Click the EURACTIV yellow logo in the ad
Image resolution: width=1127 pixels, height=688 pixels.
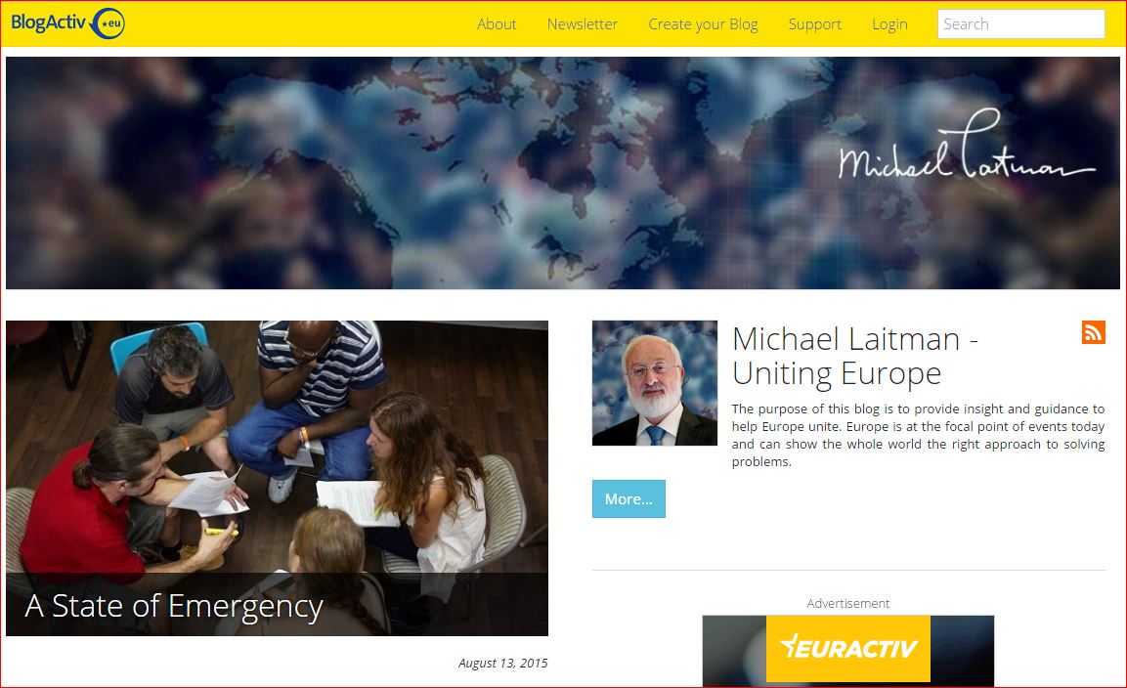click(848, 649)
